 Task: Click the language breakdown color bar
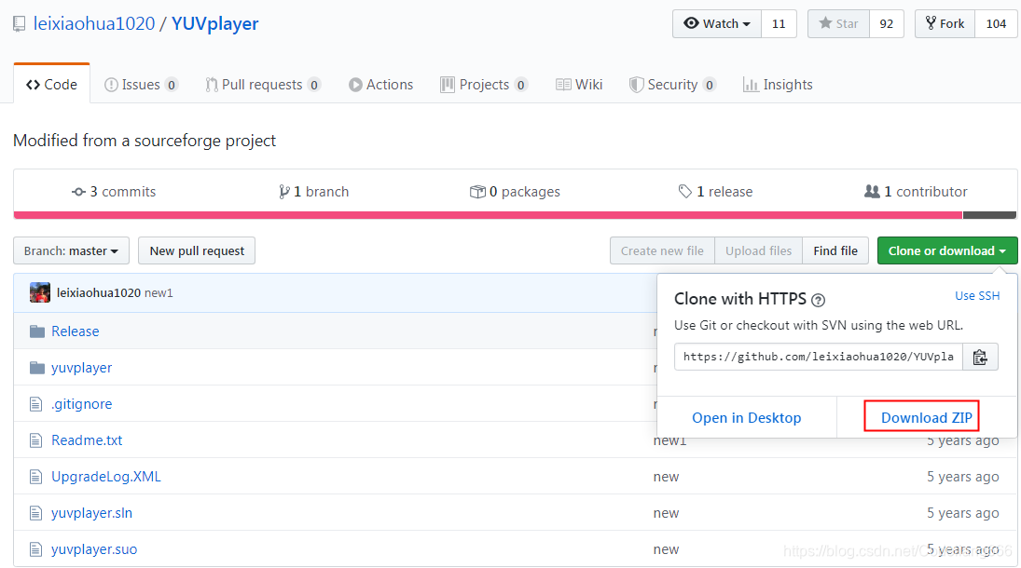pyautogui.click(x=515, y=215)
